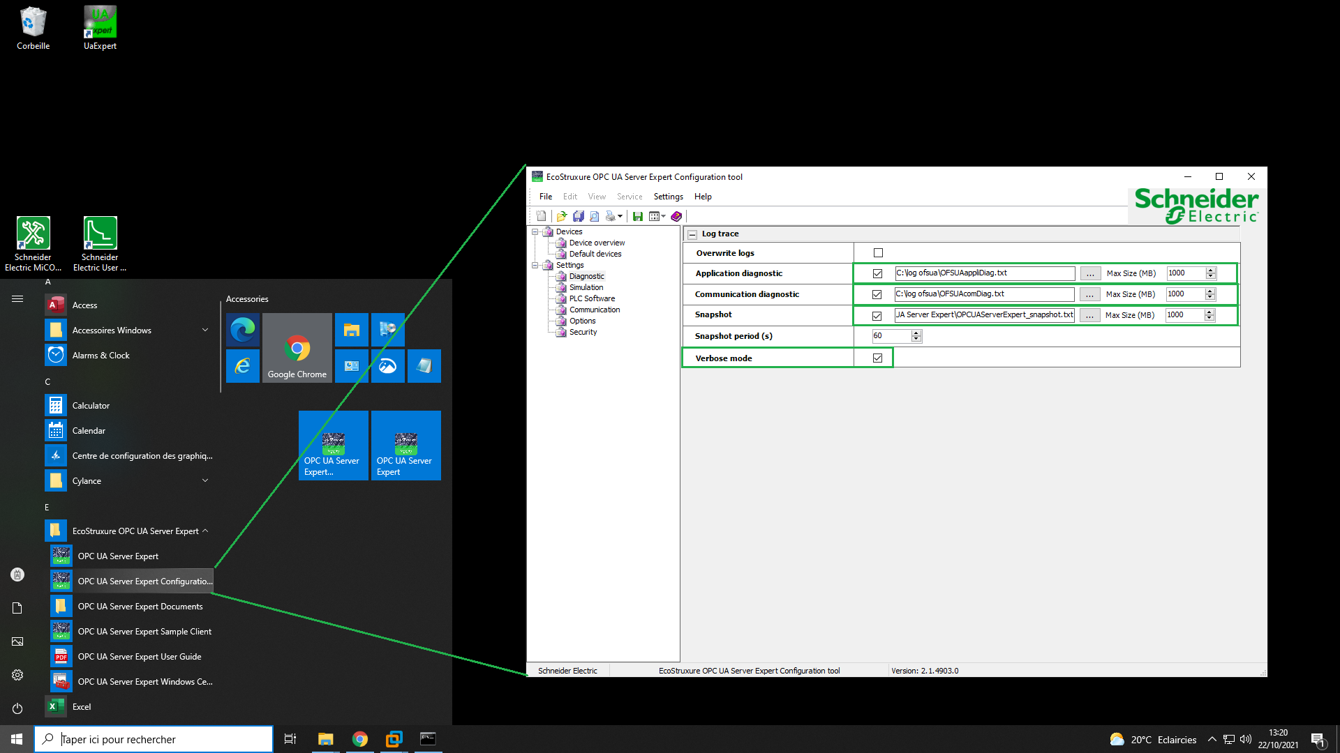Screen dimensions: 1340x753
Task: Click the Print Preview magnifier icon
Action: pyautogui.click(x=595, y=216)
